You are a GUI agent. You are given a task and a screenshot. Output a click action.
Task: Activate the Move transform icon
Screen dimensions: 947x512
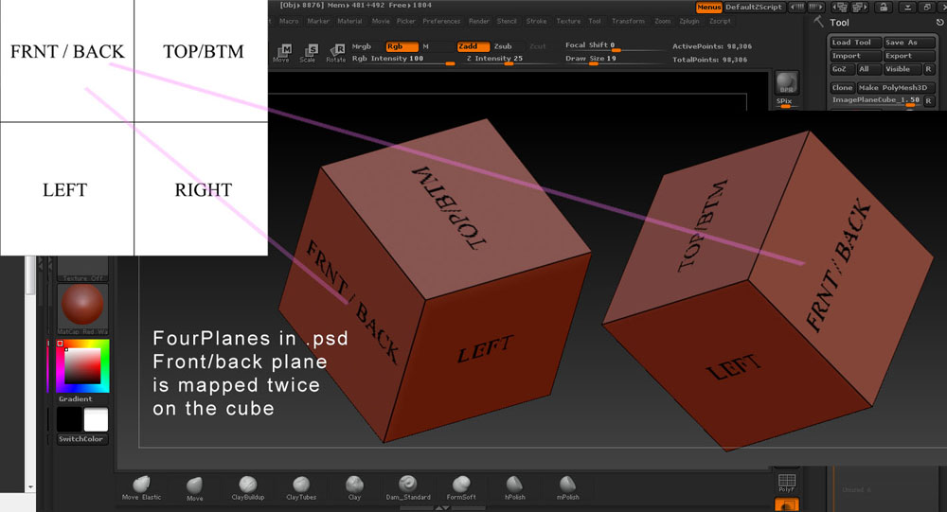tap(282, 52)
